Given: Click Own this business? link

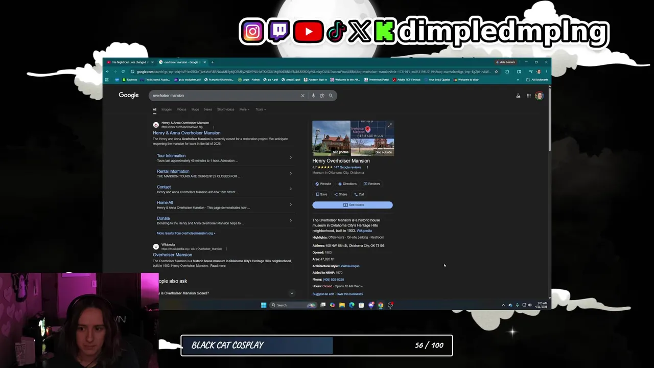Looking at the screenshot, I should [350, 294].
